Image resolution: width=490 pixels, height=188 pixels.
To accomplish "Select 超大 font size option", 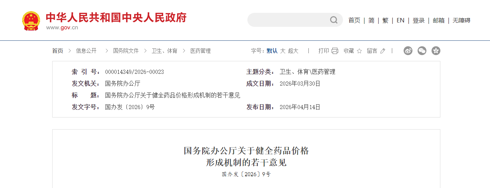I will pos(293,51).
